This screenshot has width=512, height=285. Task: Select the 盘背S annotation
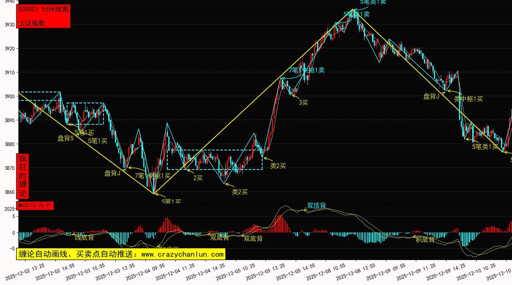coord(66,138)
